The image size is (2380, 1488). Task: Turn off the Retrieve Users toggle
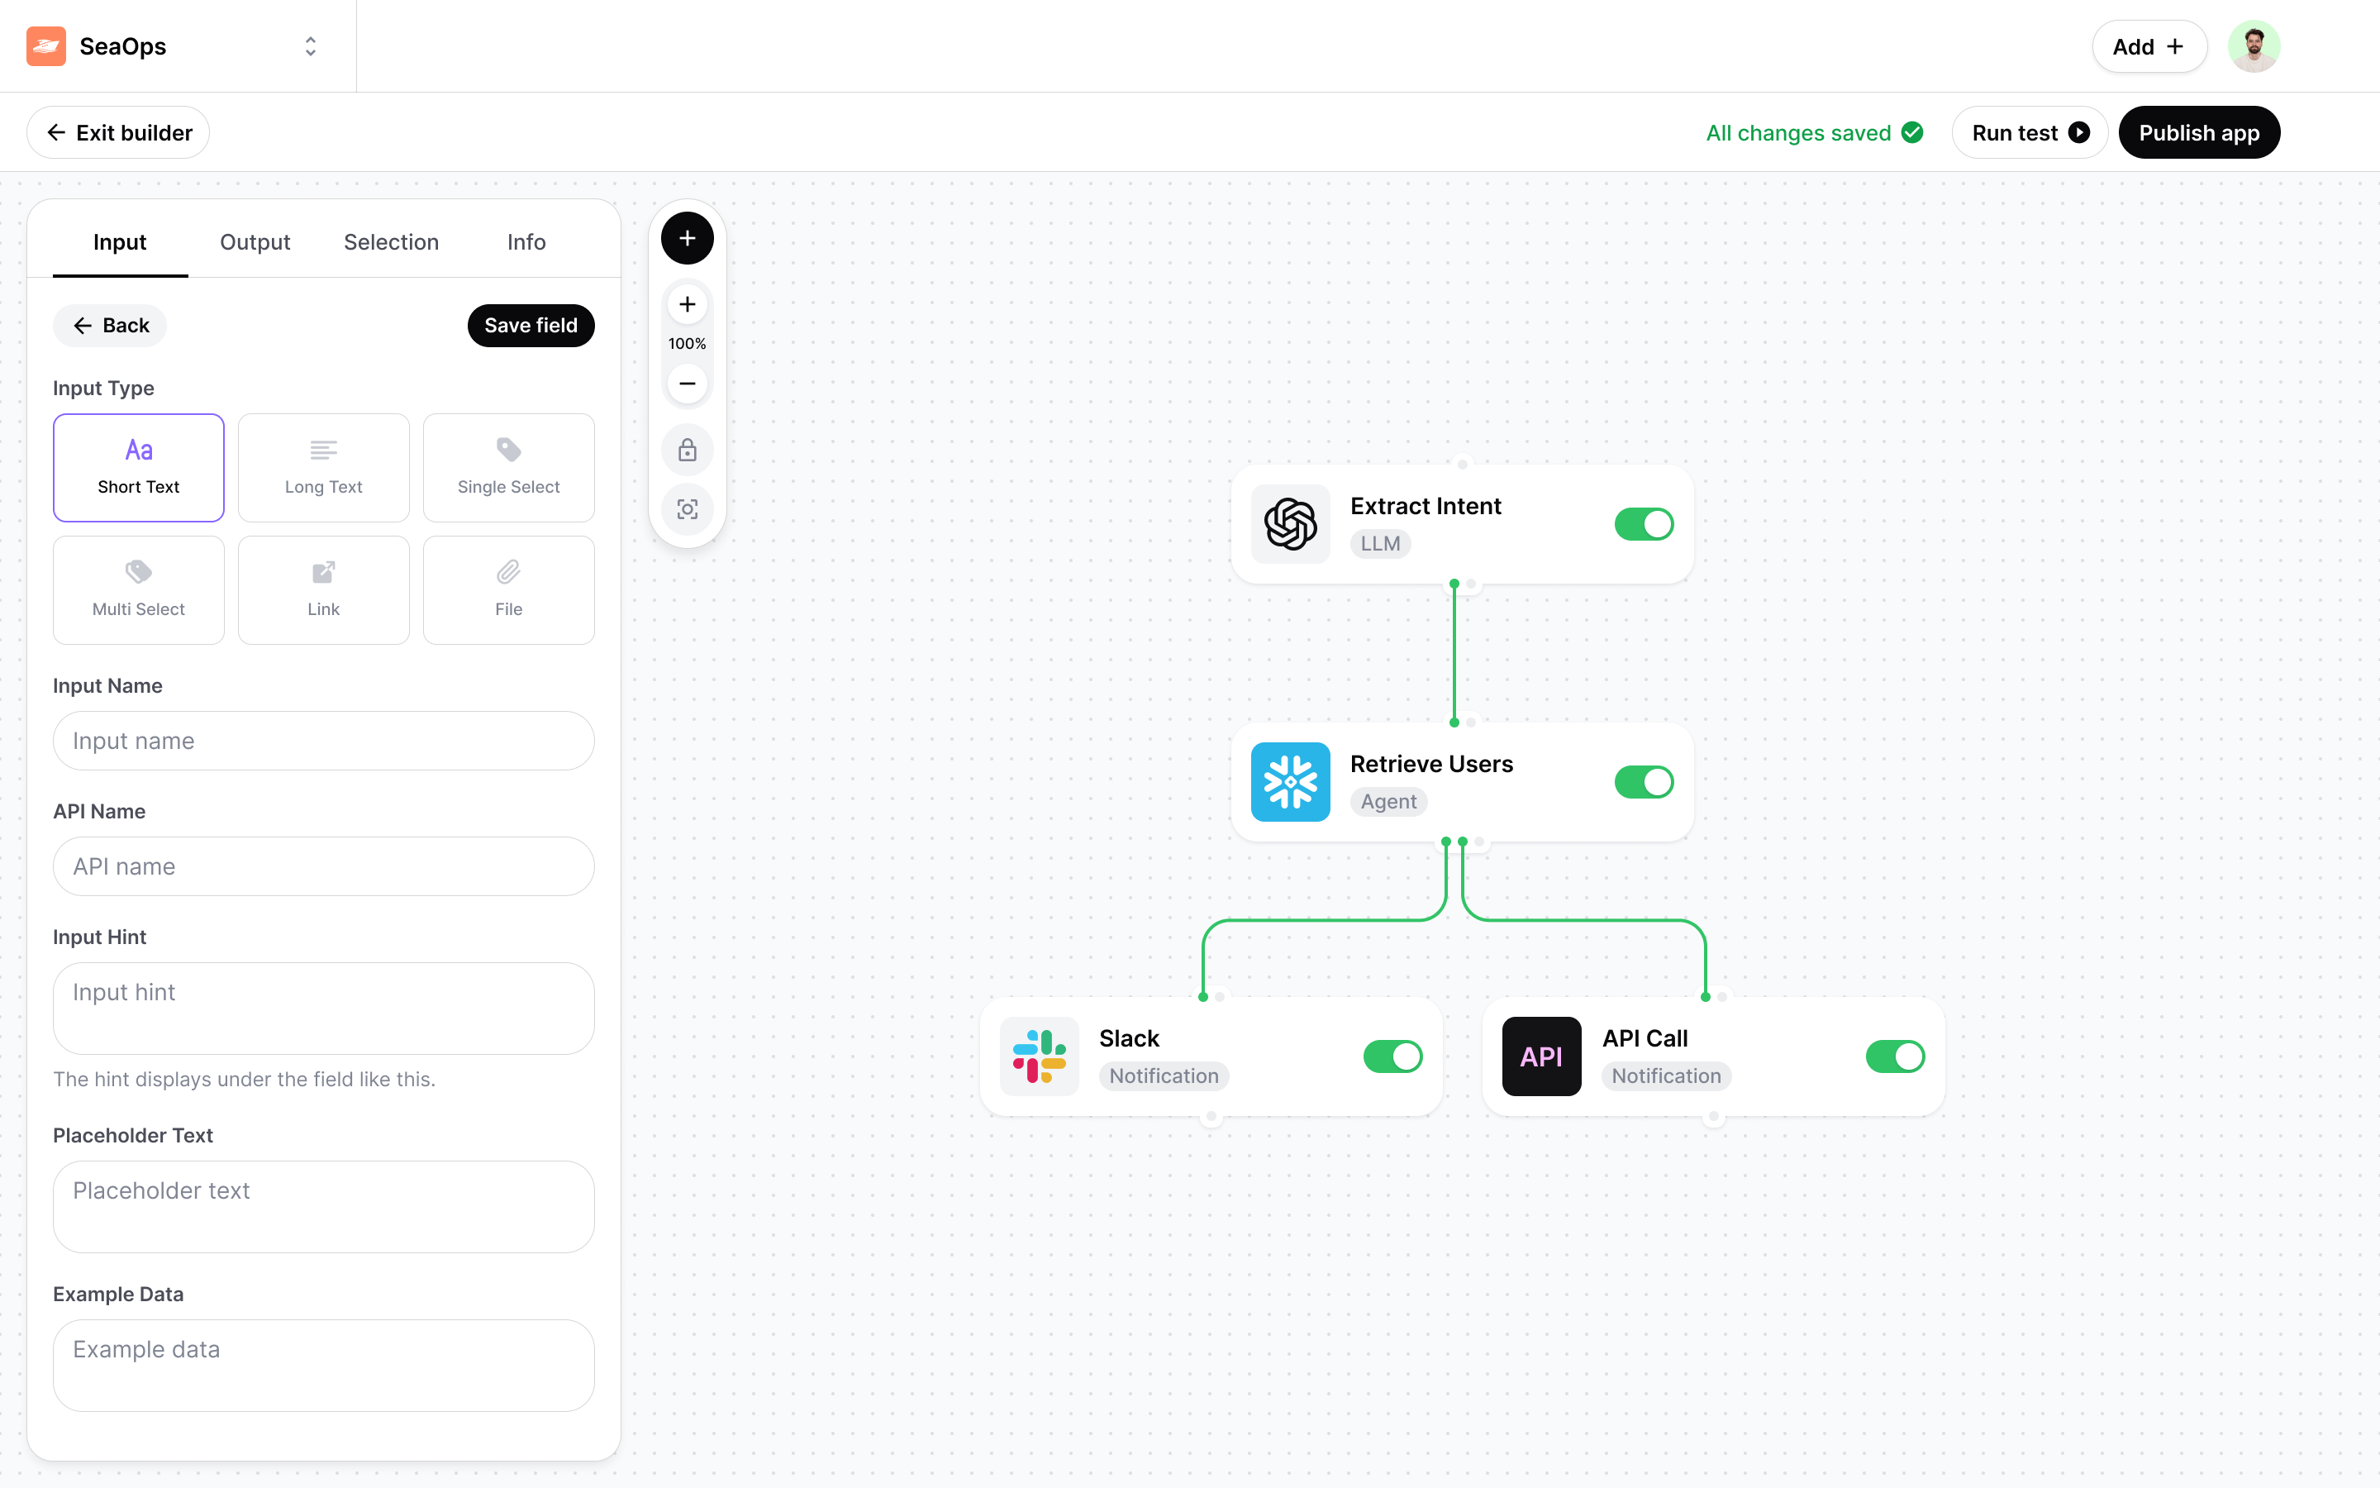(x=1644, y=781)
